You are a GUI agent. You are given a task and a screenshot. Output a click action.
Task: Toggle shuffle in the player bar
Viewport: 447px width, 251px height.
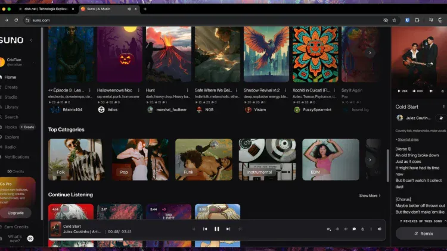[x=194, y=228]
